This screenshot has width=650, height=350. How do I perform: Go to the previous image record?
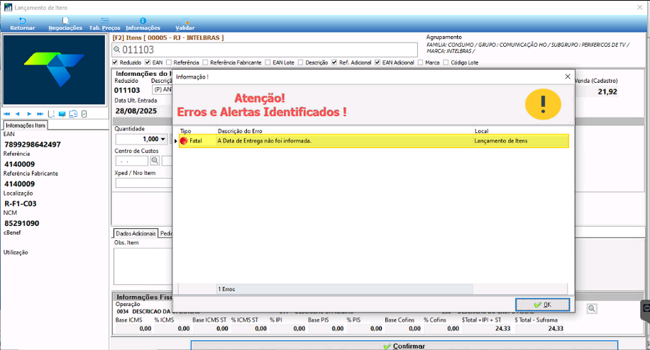click(18, 114)
